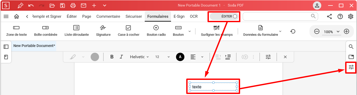
Task: Click into the search input field
Action: click(280, 16)
